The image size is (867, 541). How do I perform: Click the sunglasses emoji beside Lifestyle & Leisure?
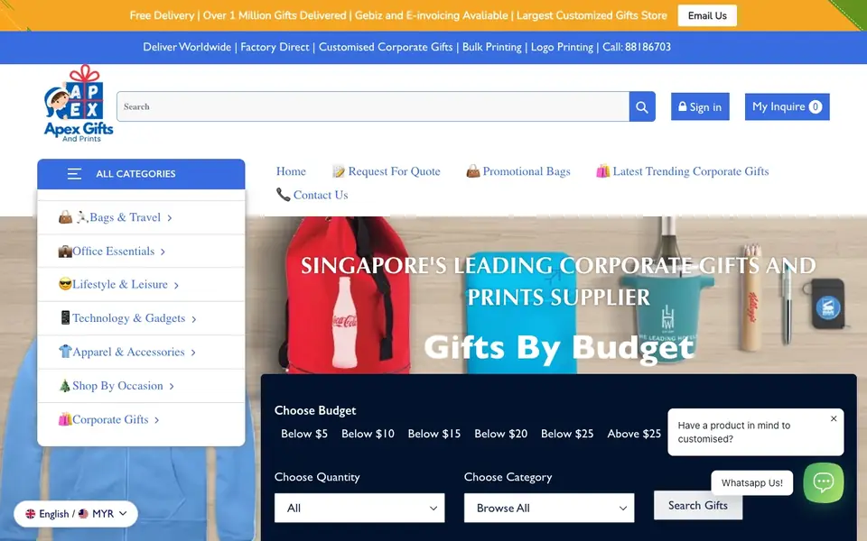coord(65,284)
